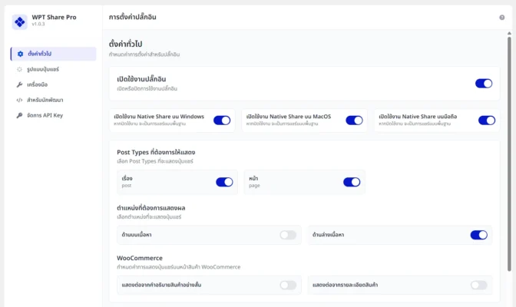Enable WooCommerce short description display toggle

click(x=287, y=285)
